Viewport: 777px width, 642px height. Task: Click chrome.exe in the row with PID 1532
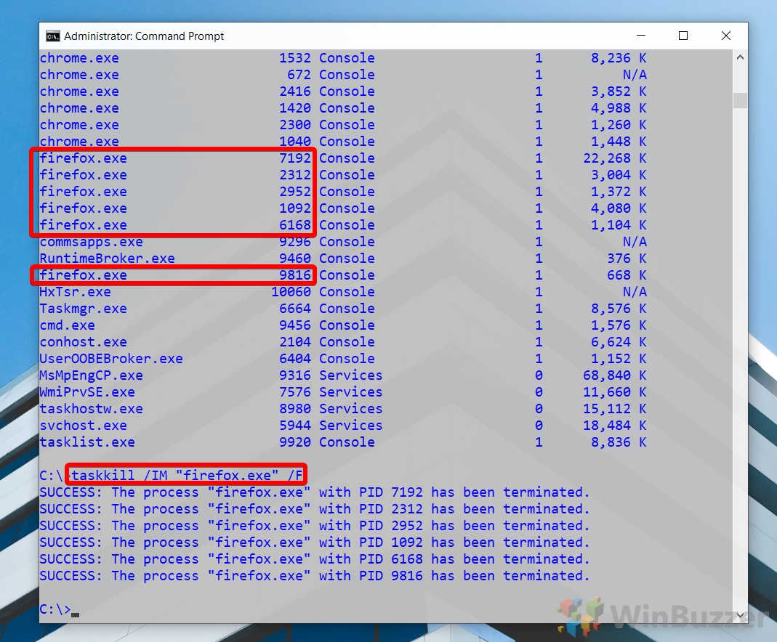click(x=79, y=58)
